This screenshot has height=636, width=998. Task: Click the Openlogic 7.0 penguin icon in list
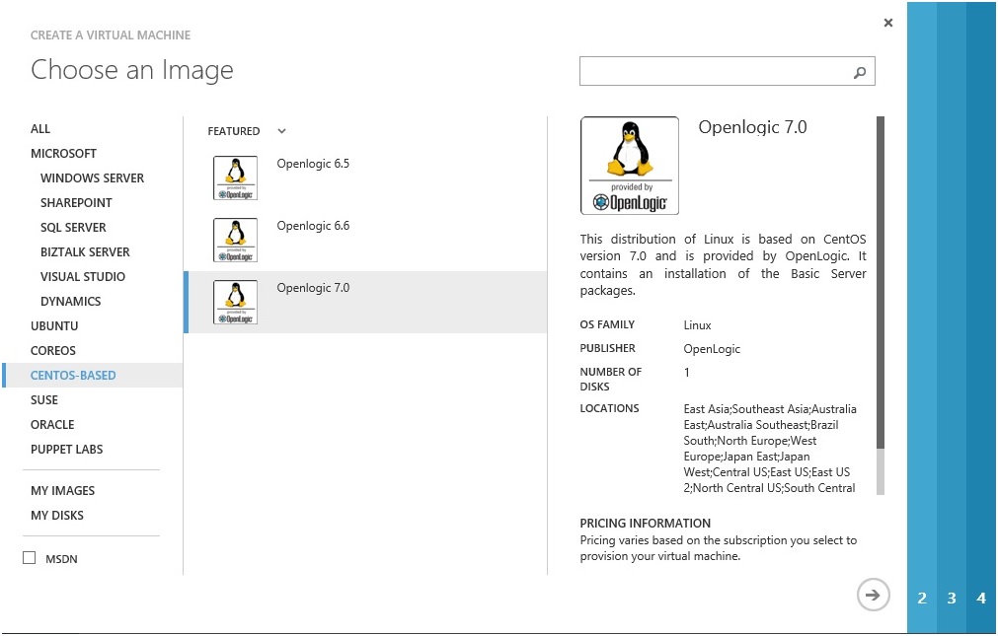236,302
